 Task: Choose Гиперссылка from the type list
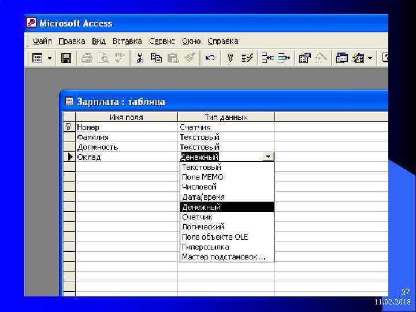click(x=227, y=247)
